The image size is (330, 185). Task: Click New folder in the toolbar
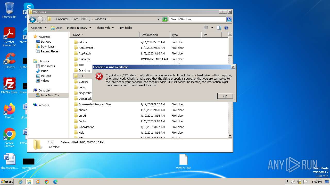coord(126,28)
